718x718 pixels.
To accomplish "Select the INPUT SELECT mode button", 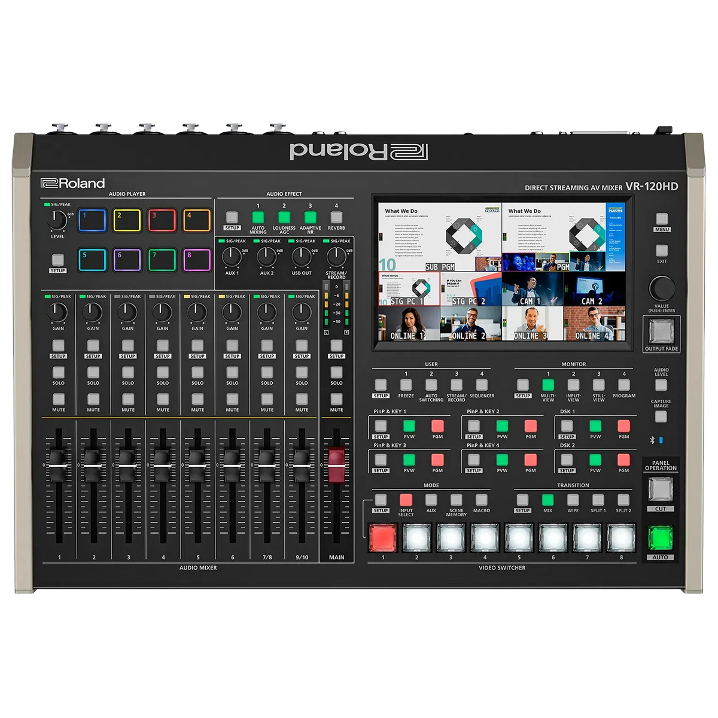I will click(406, 500).
